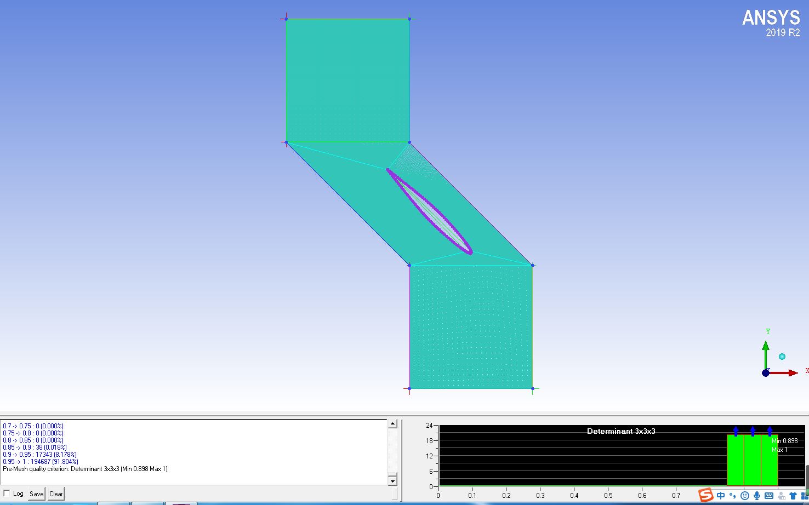Click the 'Determinant 3x3x3' histogram title
The image size is (809, 505).
621,431
